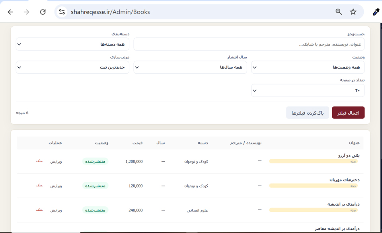This screenshot has width=382, height=233.
Task: Clear filters with پاک‌کردن فیلترها button
Action: point(308,113)
